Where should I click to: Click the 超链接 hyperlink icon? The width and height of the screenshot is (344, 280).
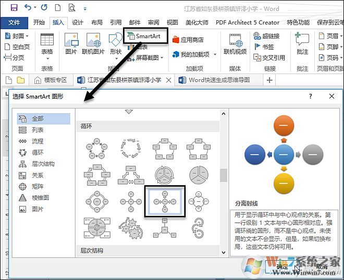point(267,36)
